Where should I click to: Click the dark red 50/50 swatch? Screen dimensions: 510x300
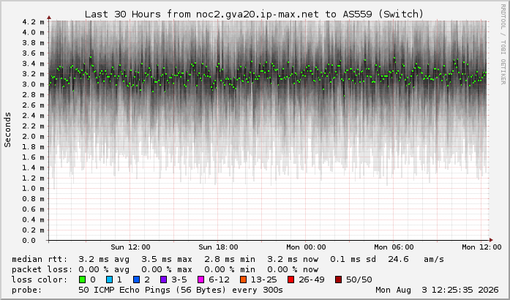pyautogui.click(x=338, y=280)
